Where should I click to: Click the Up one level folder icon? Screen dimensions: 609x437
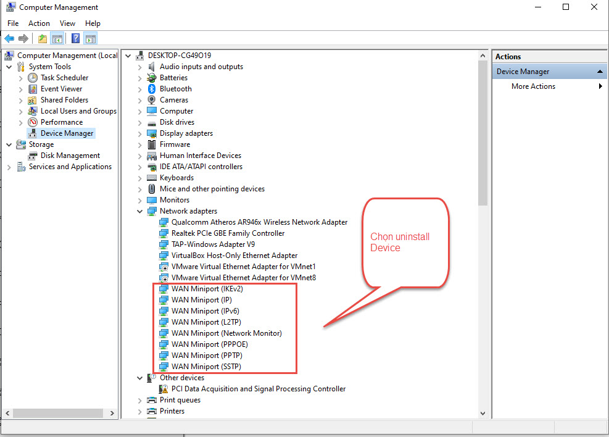pyautogui.click(x=43, y=38)
